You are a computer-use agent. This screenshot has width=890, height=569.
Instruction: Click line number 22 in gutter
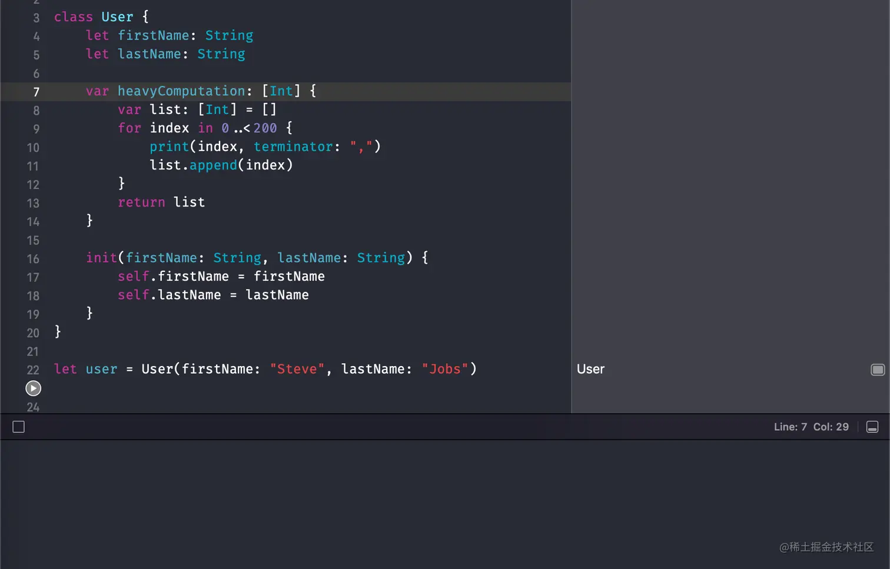[33, 370]
